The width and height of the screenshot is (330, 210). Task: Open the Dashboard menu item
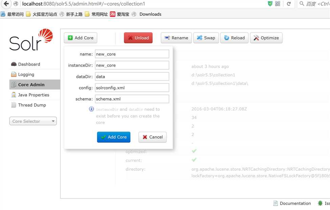pyautogui.click(x=29, y=64)
